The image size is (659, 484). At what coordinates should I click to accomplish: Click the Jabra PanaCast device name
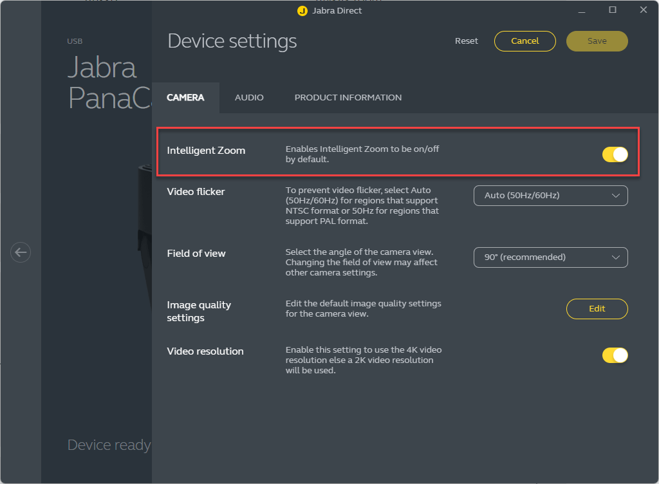pos(103,82)
